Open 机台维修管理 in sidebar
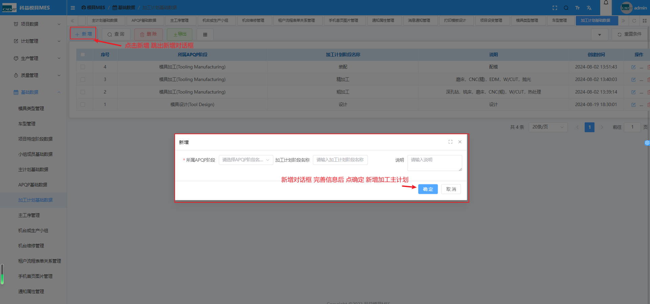 (33, 246)
